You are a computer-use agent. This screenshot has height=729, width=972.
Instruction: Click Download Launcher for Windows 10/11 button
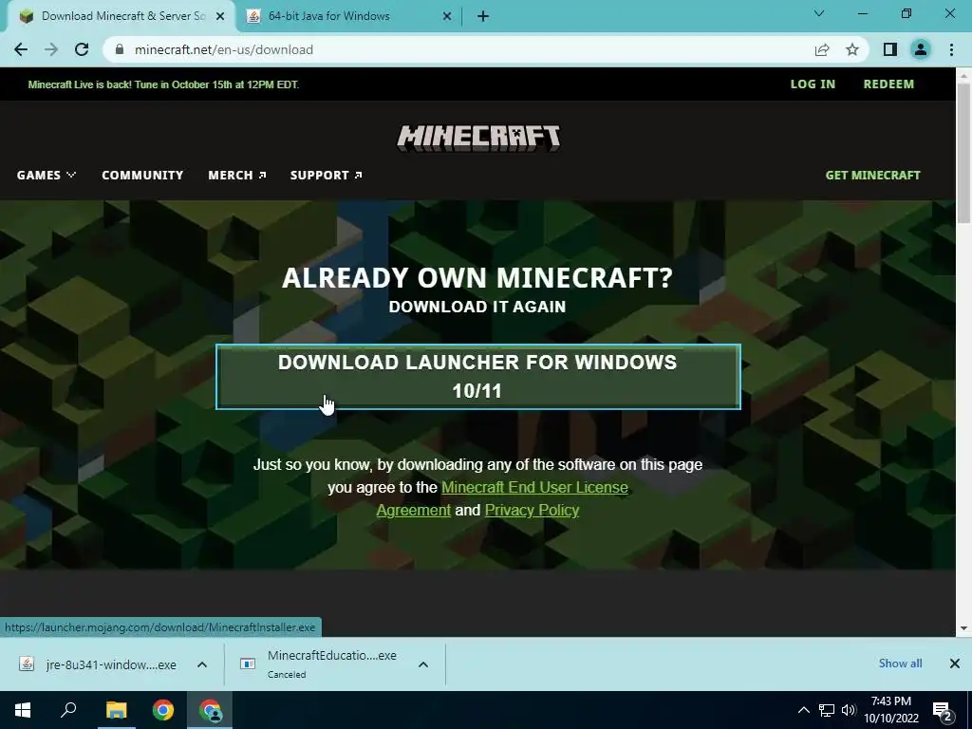pyautogui.click(x=478, y=377)
